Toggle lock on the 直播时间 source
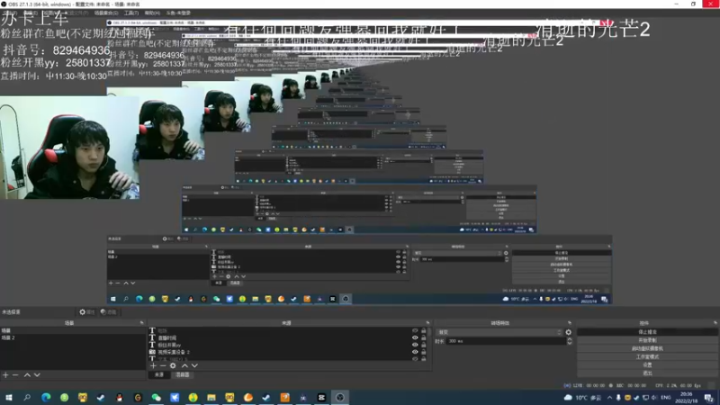 coord(423,337)
